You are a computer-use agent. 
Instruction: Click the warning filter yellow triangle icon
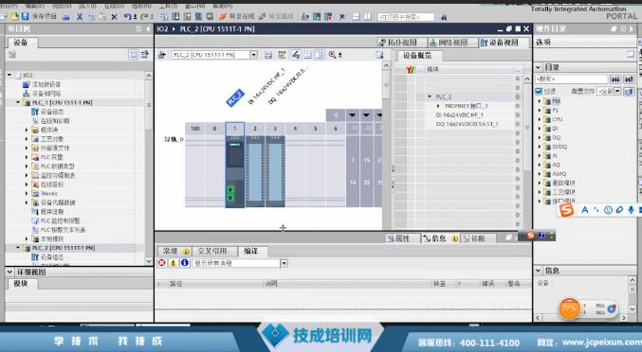[174, 262]
